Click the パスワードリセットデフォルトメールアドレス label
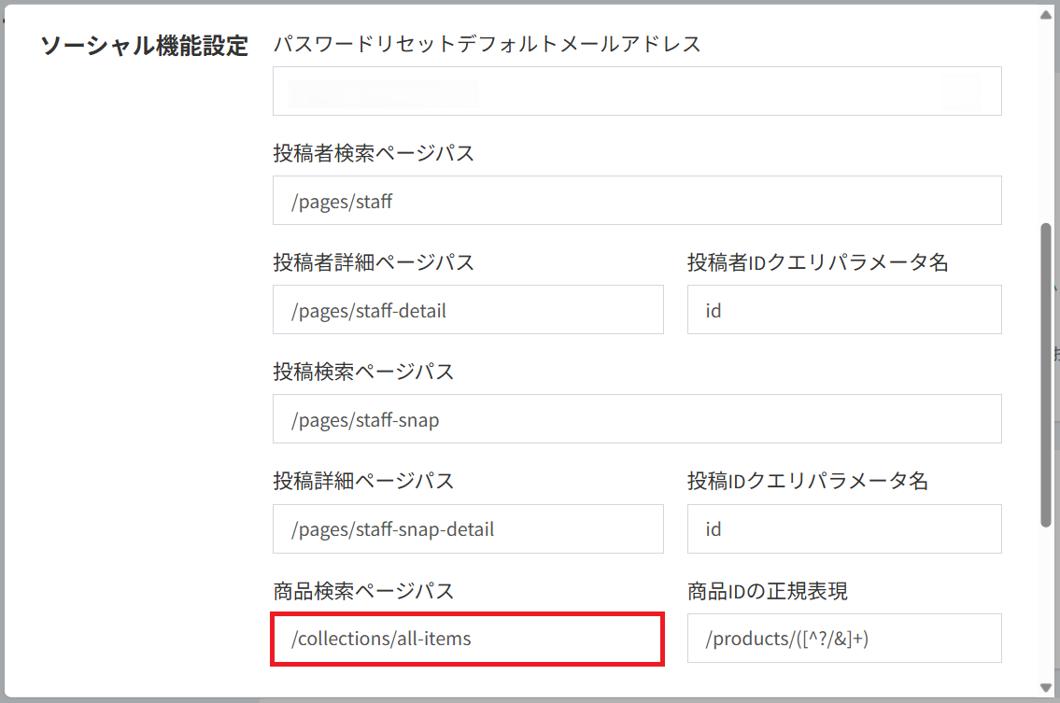1060x703 pixels. coord(487,44)
